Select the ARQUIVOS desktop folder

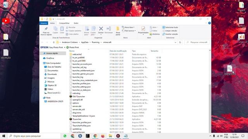[6, 38]
